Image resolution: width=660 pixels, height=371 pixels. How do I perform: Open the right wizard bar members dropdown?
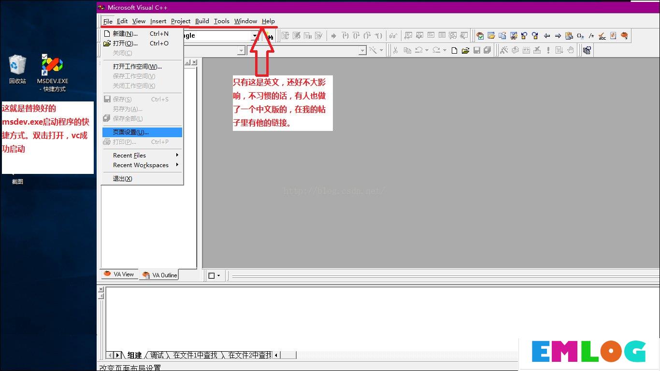coord(362,50)
